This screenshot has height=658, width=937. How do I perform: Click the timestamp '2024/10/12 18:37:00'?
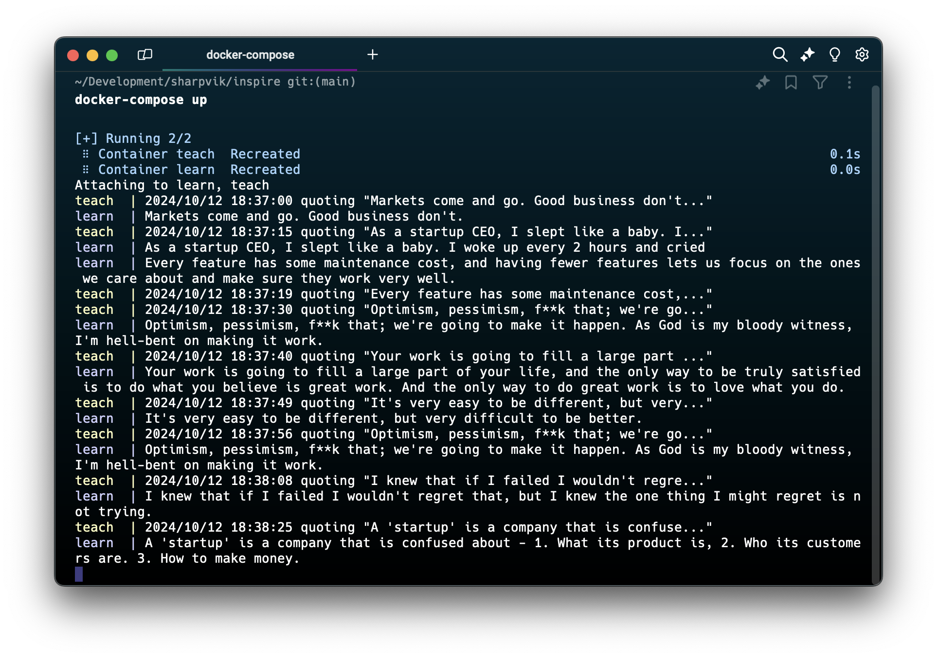coord(219,201)
